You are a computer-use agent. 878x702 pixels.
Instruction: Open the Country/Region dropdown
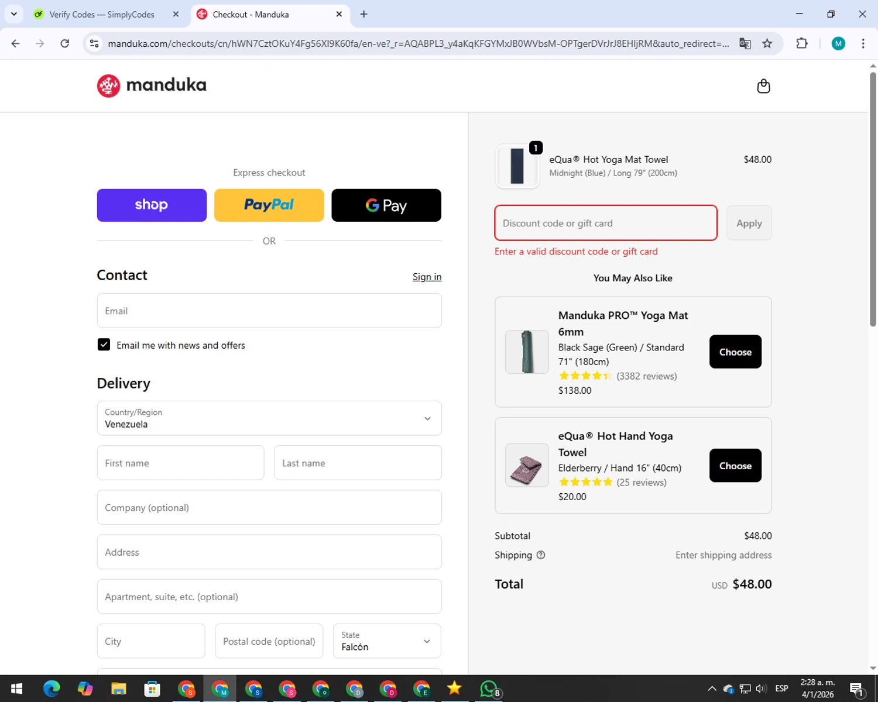point(269,418)
